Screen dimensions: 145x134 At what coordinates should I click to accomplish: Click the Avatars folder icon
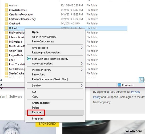[x=6, y=5]
